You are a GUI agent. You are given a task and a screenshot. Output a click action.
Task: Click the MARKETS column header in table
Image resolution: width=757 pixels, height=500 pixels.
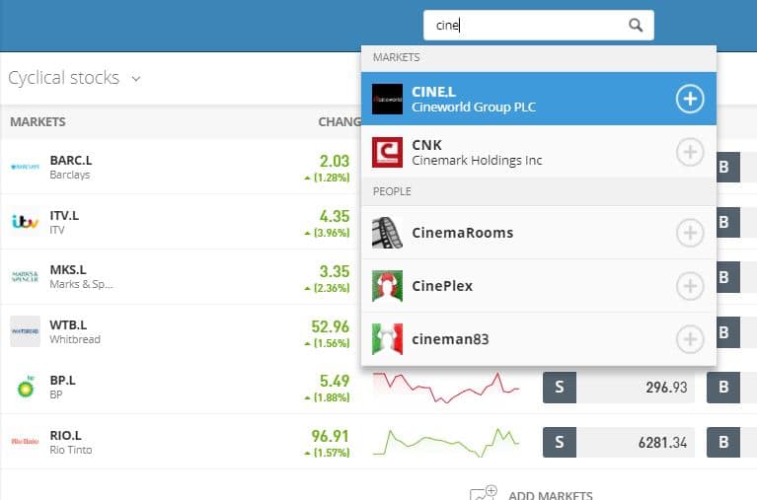tap(38, 121)
